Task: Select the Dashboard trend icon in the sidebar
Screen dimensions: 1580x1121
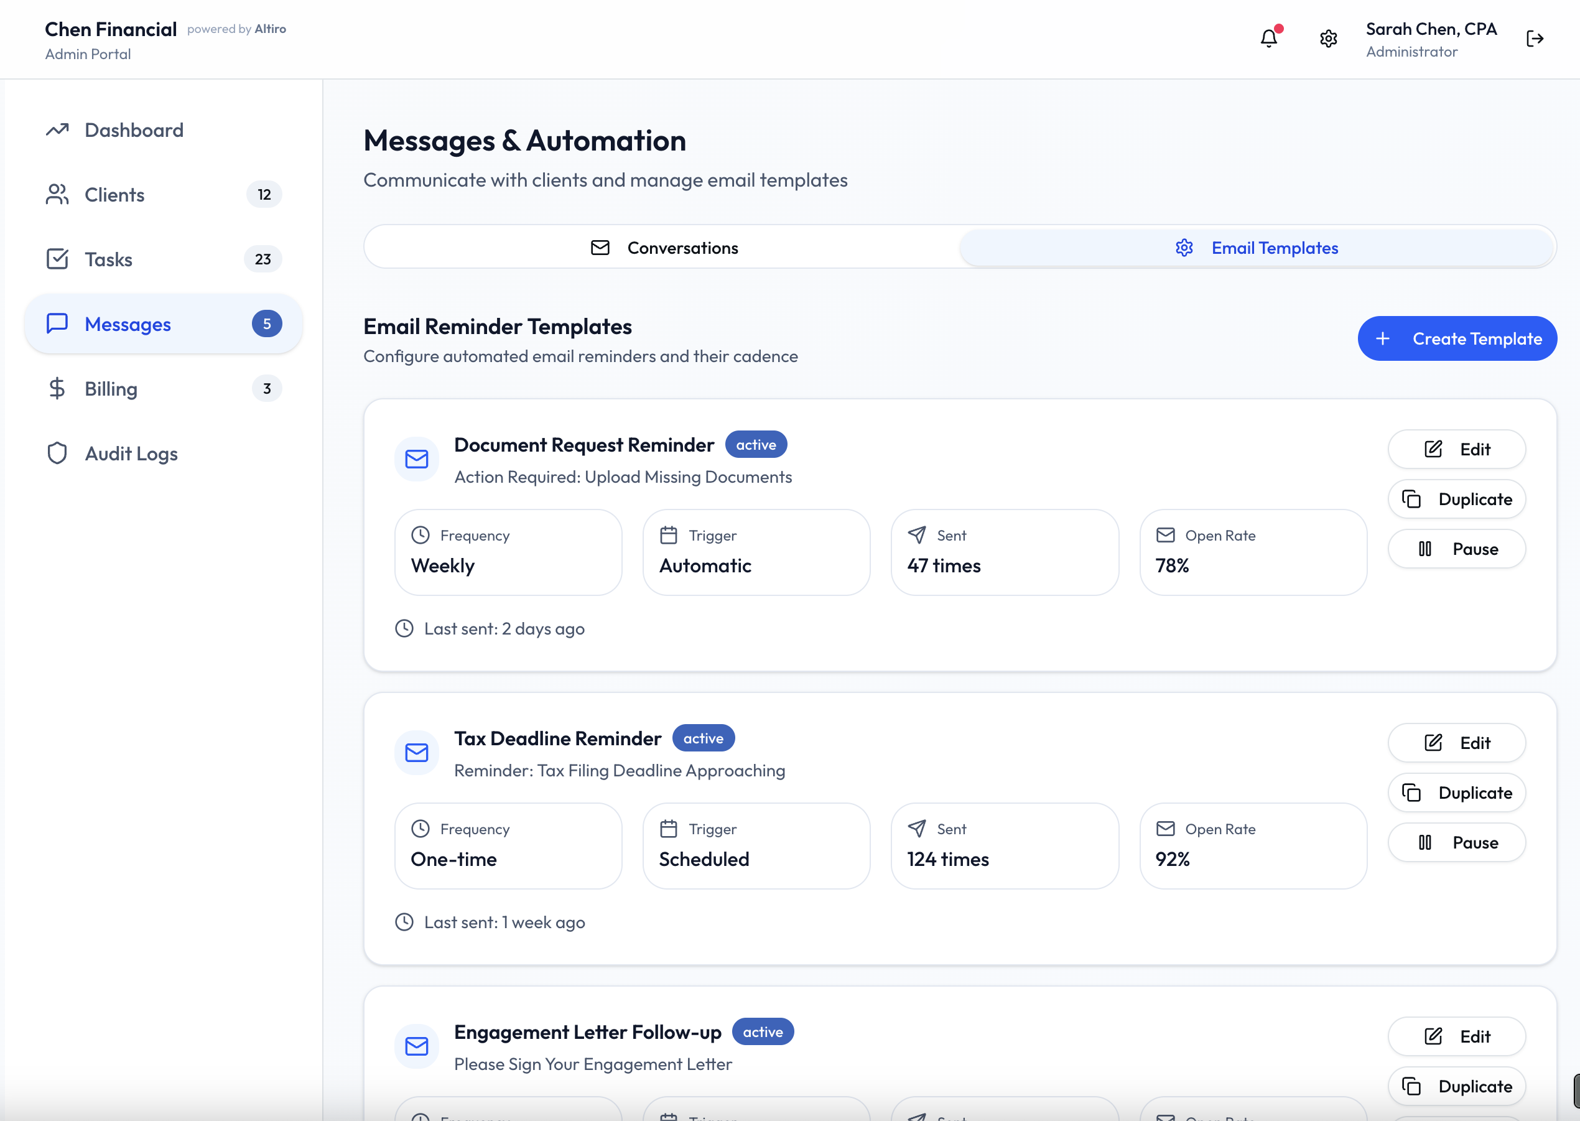Action: tap(57, 129)
